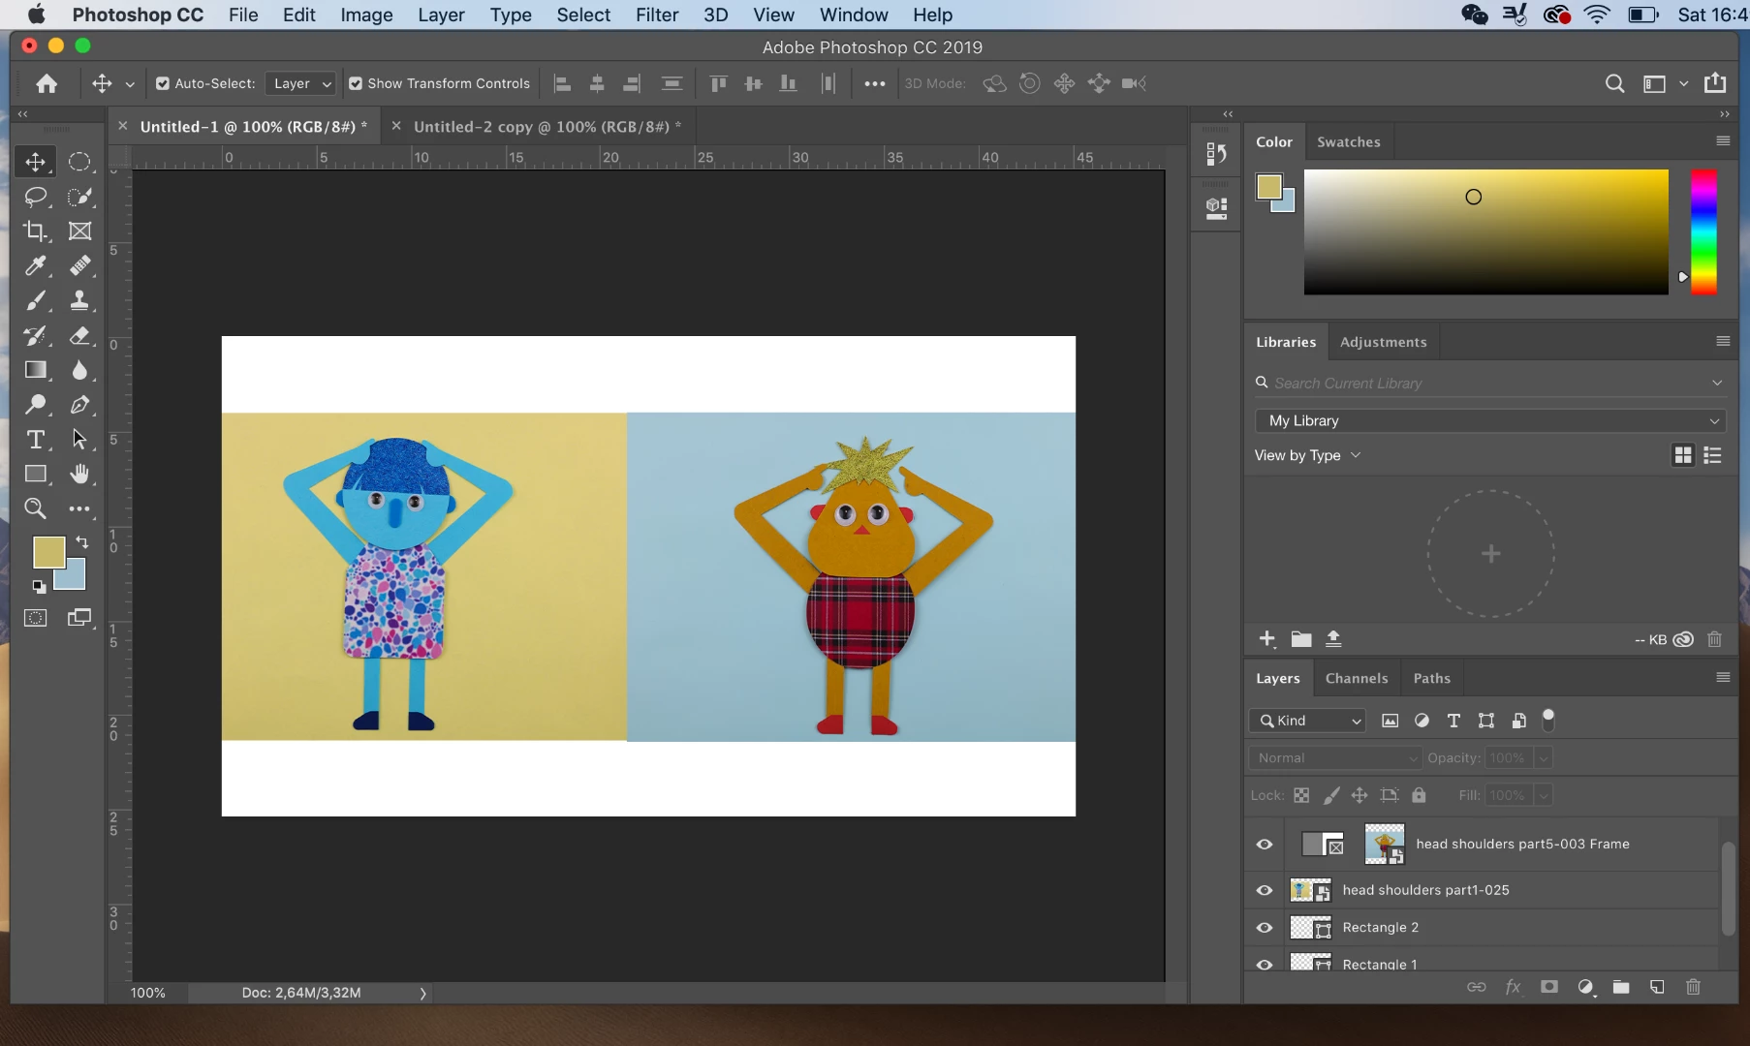Click the foreground color swatch in toolbar
Screen dimensions: 1750x1046
[x=47, y=552]
